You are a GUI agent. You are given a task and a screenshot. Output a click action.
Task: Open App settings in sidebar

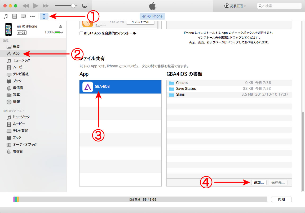pyautogui.click(x=33, y=53)
